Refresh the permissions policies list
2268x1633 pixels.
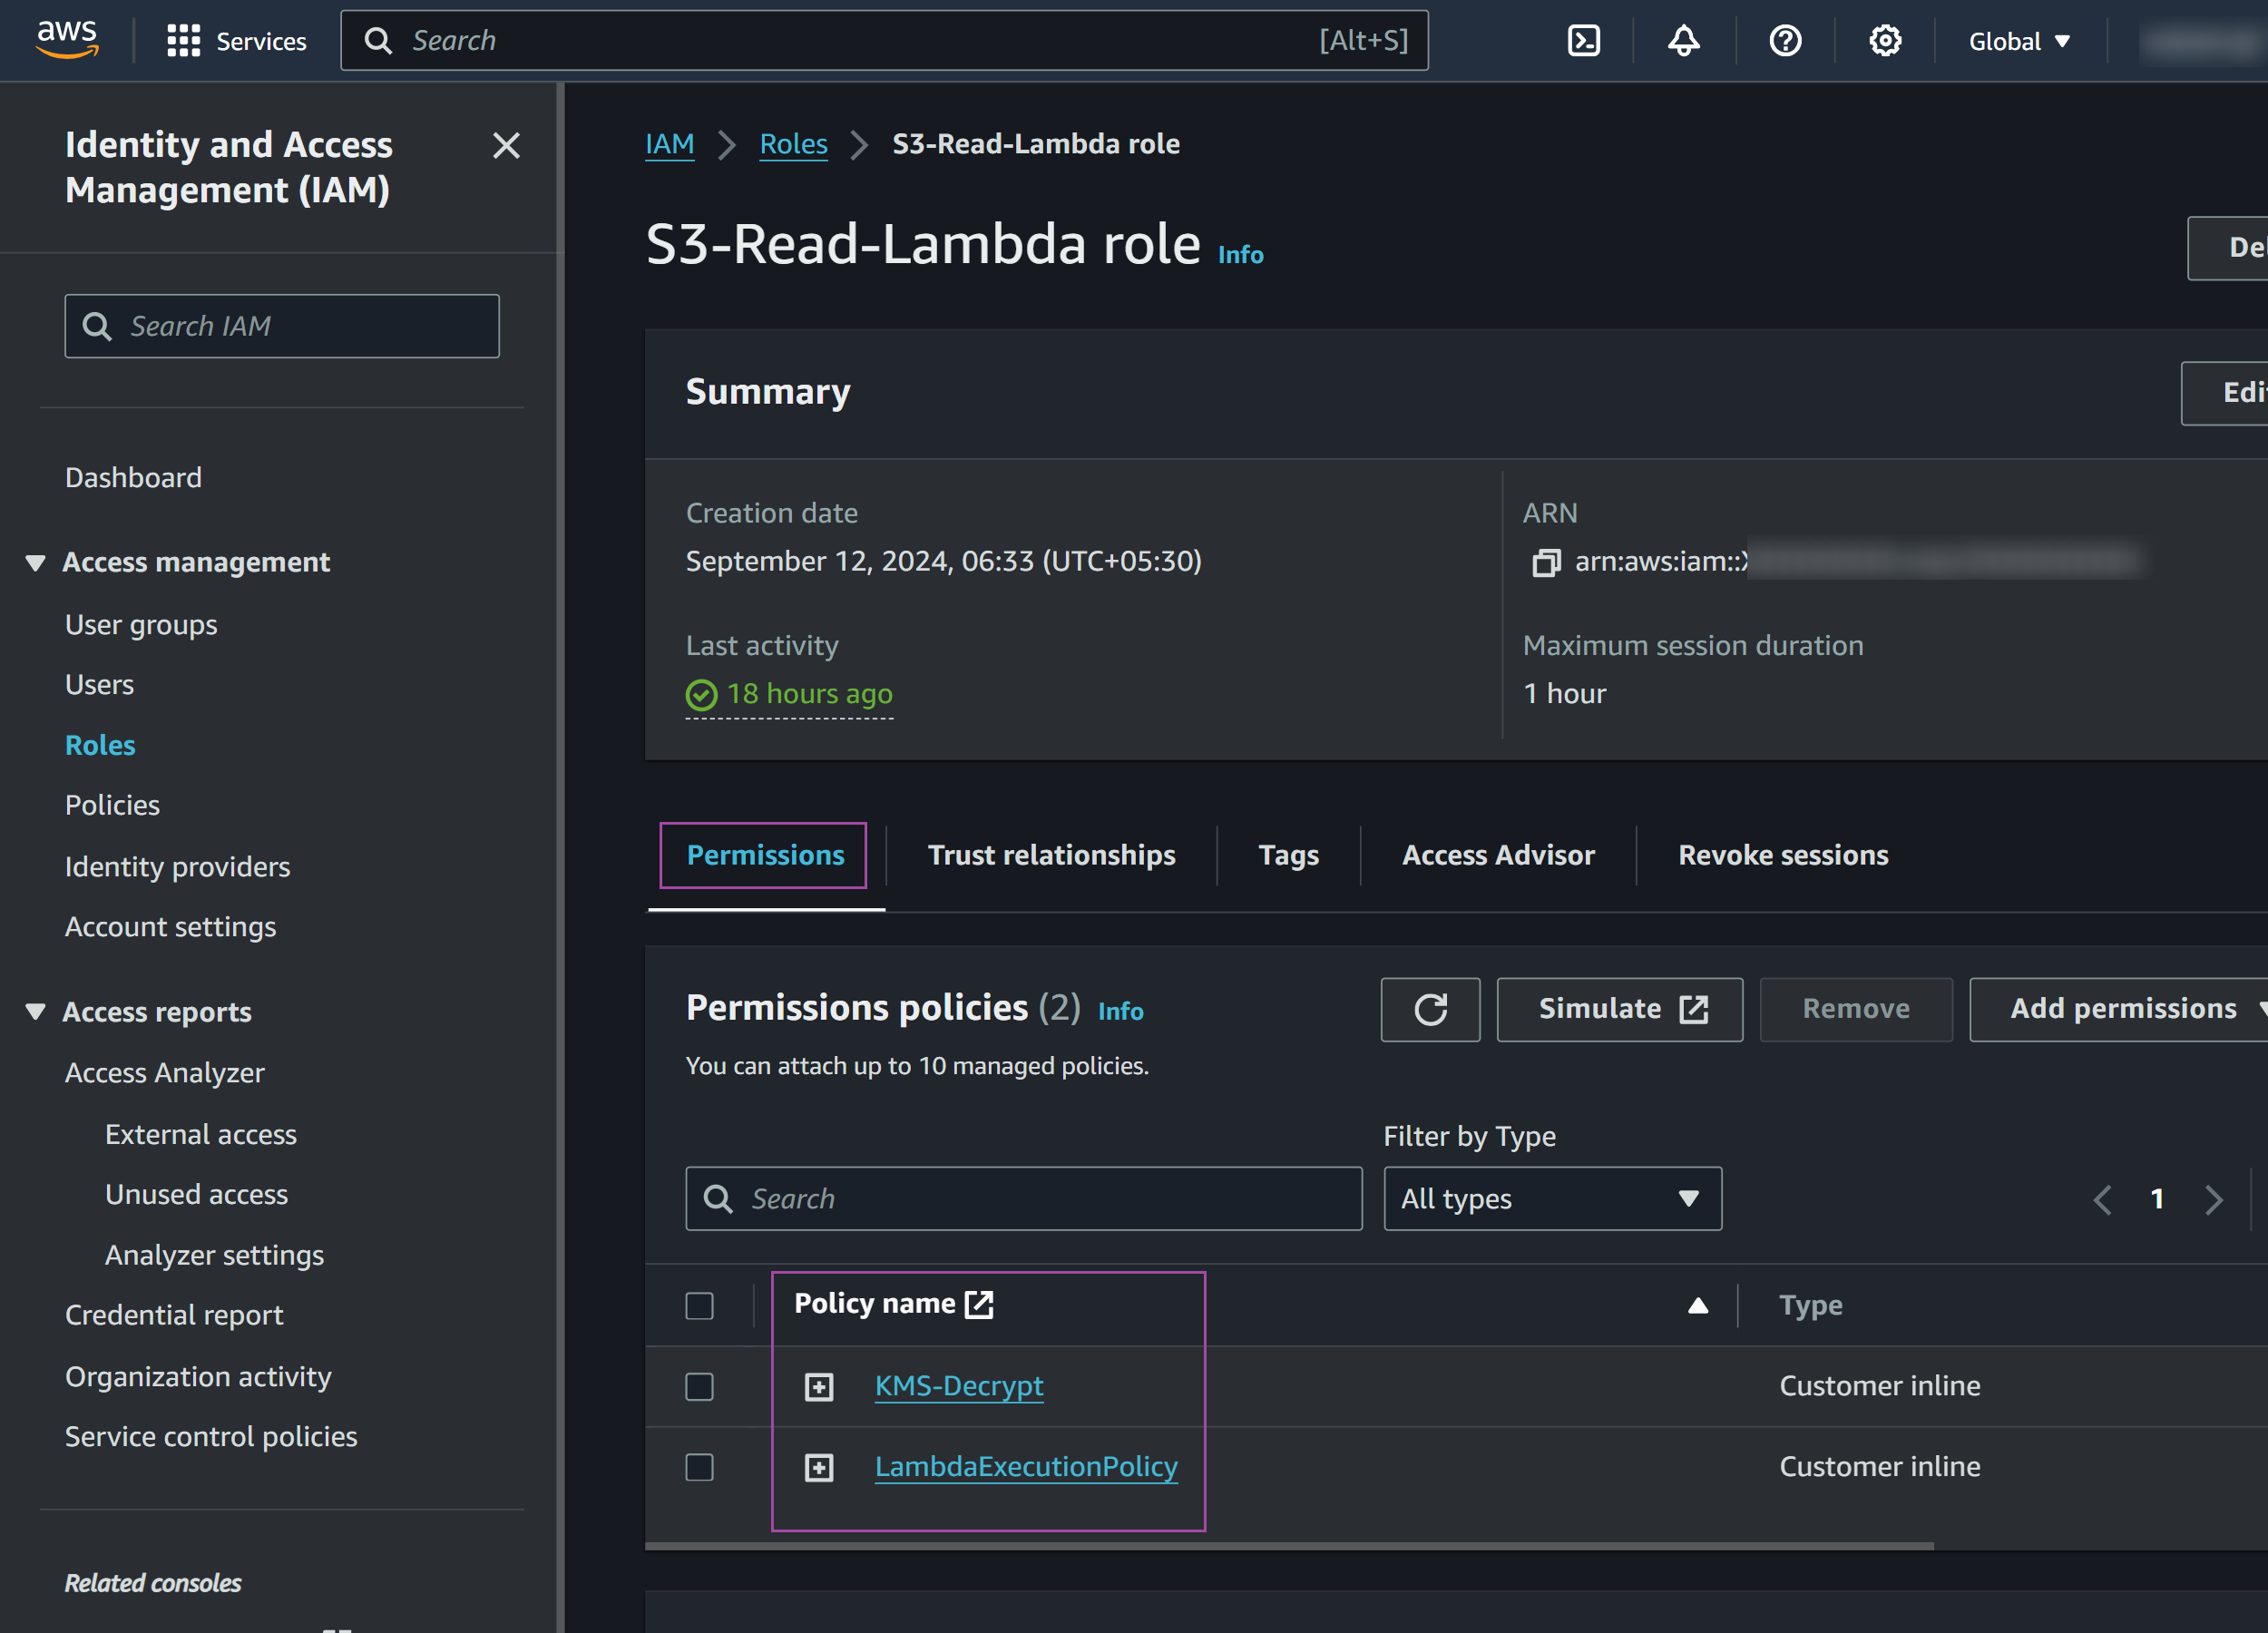click(1430, 1009)
